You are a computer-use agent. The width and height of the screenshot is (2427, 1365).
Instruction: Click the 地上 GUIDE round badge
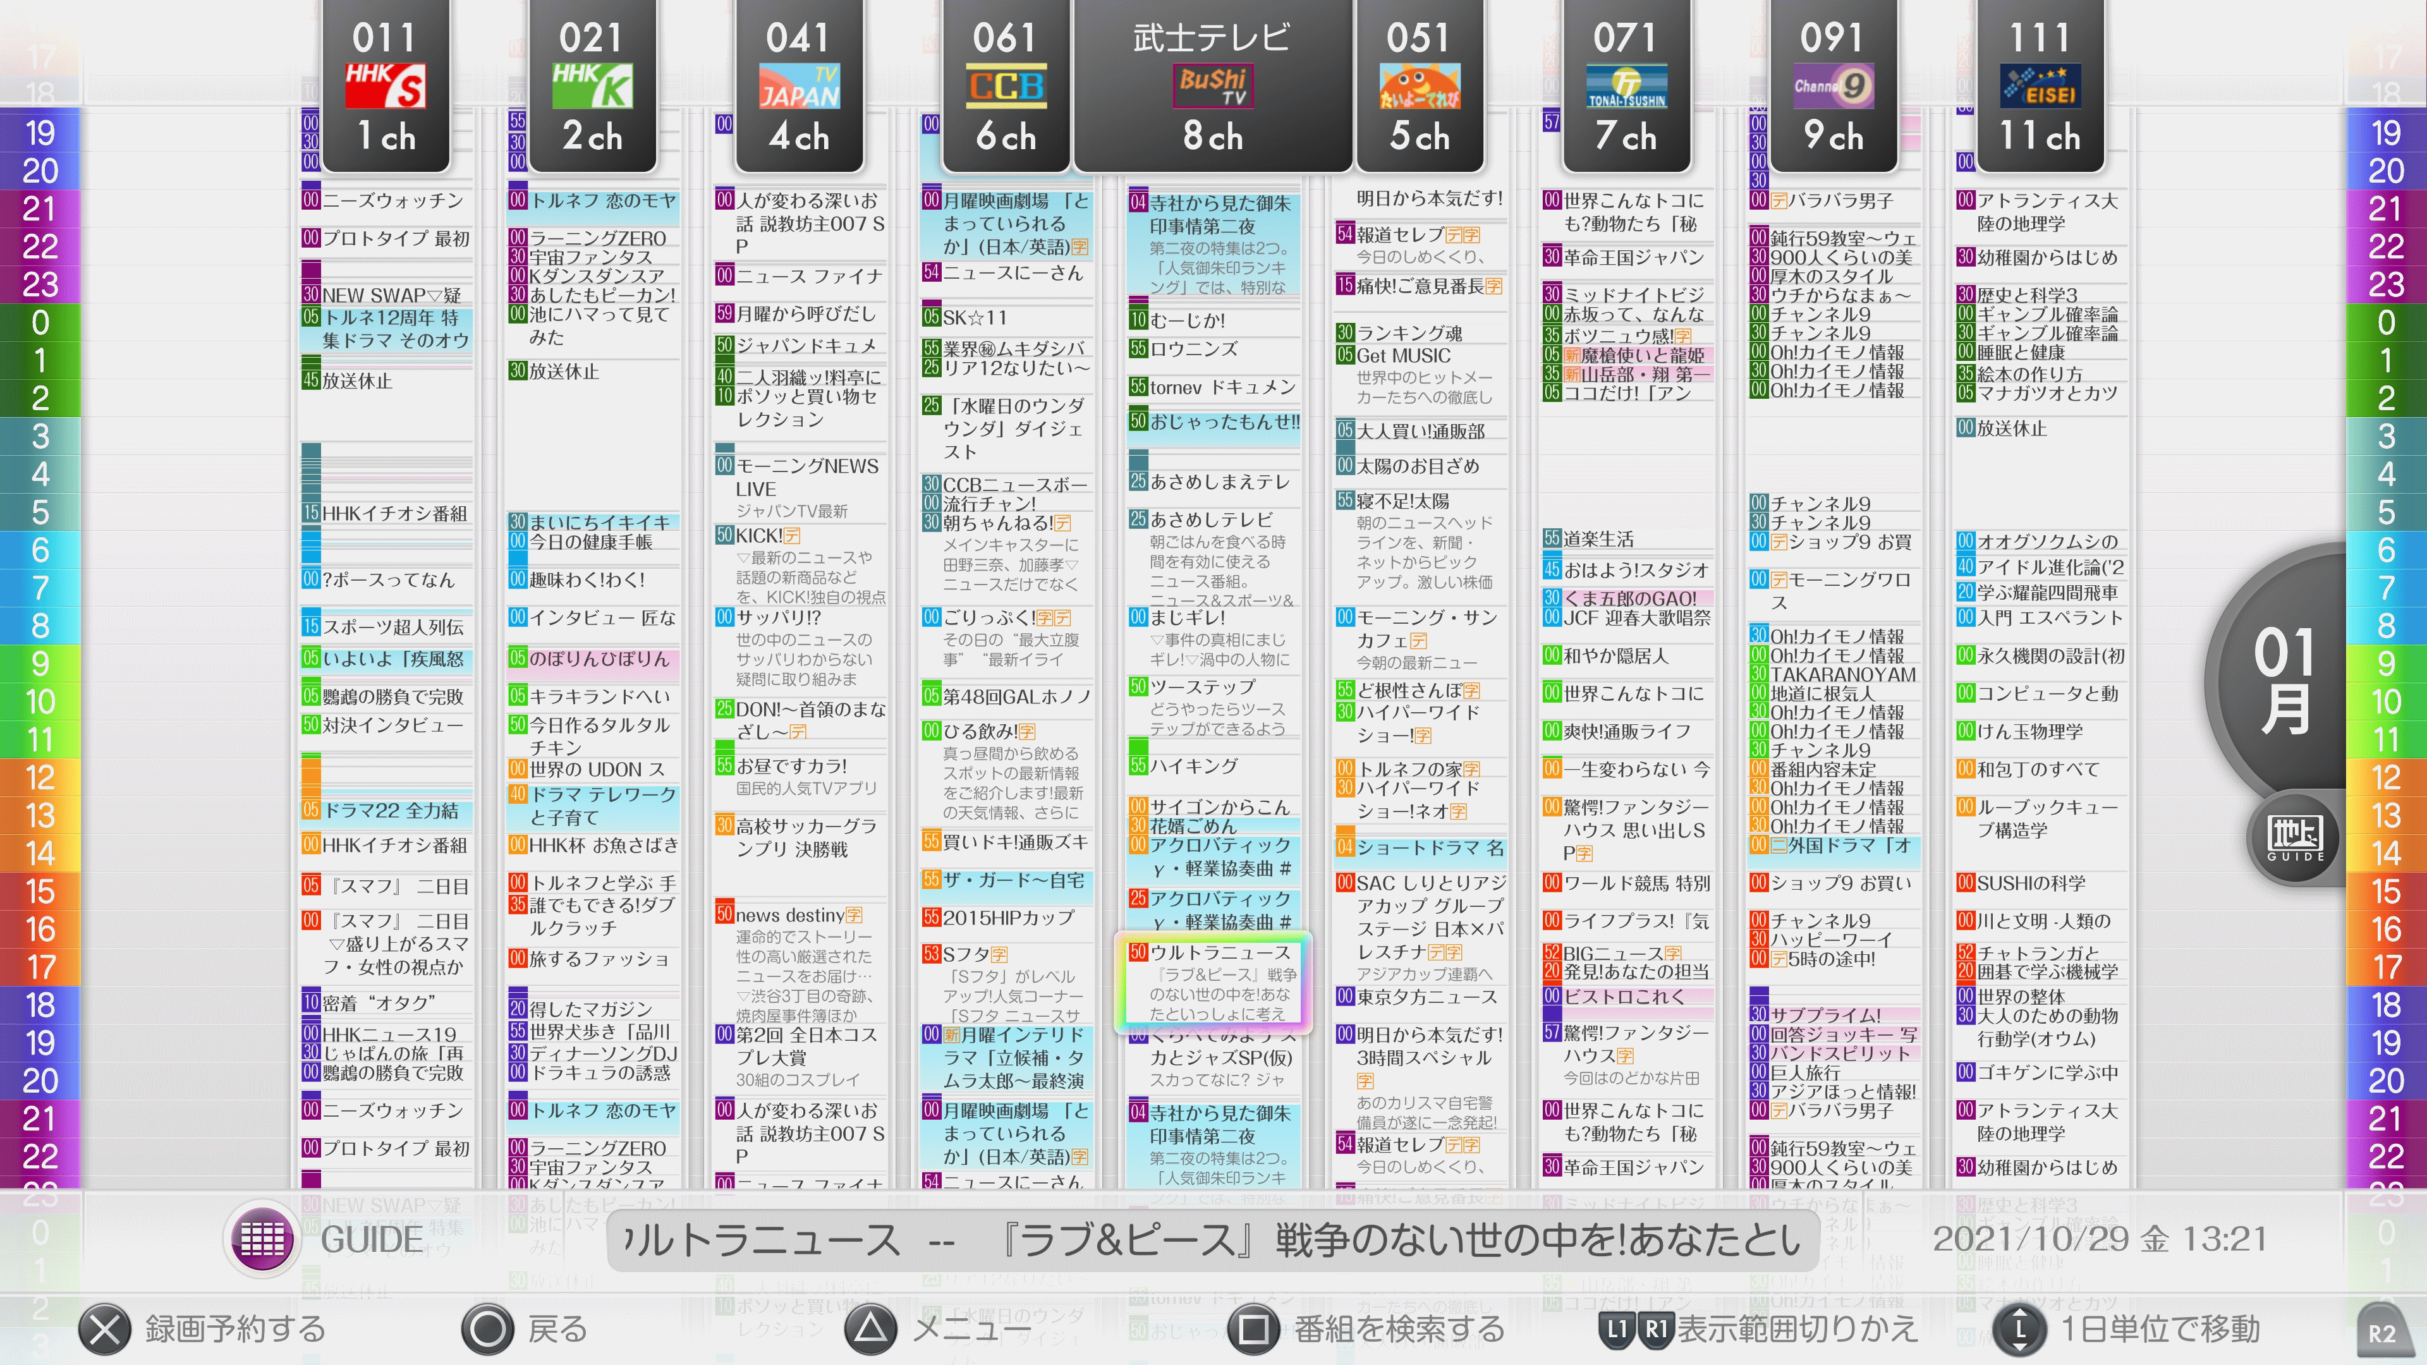[x=2295, y=837]
